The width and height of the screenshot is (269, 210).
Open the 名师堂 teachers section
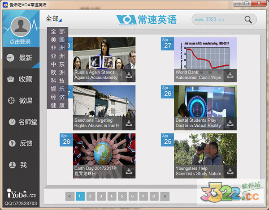point(21,122)
